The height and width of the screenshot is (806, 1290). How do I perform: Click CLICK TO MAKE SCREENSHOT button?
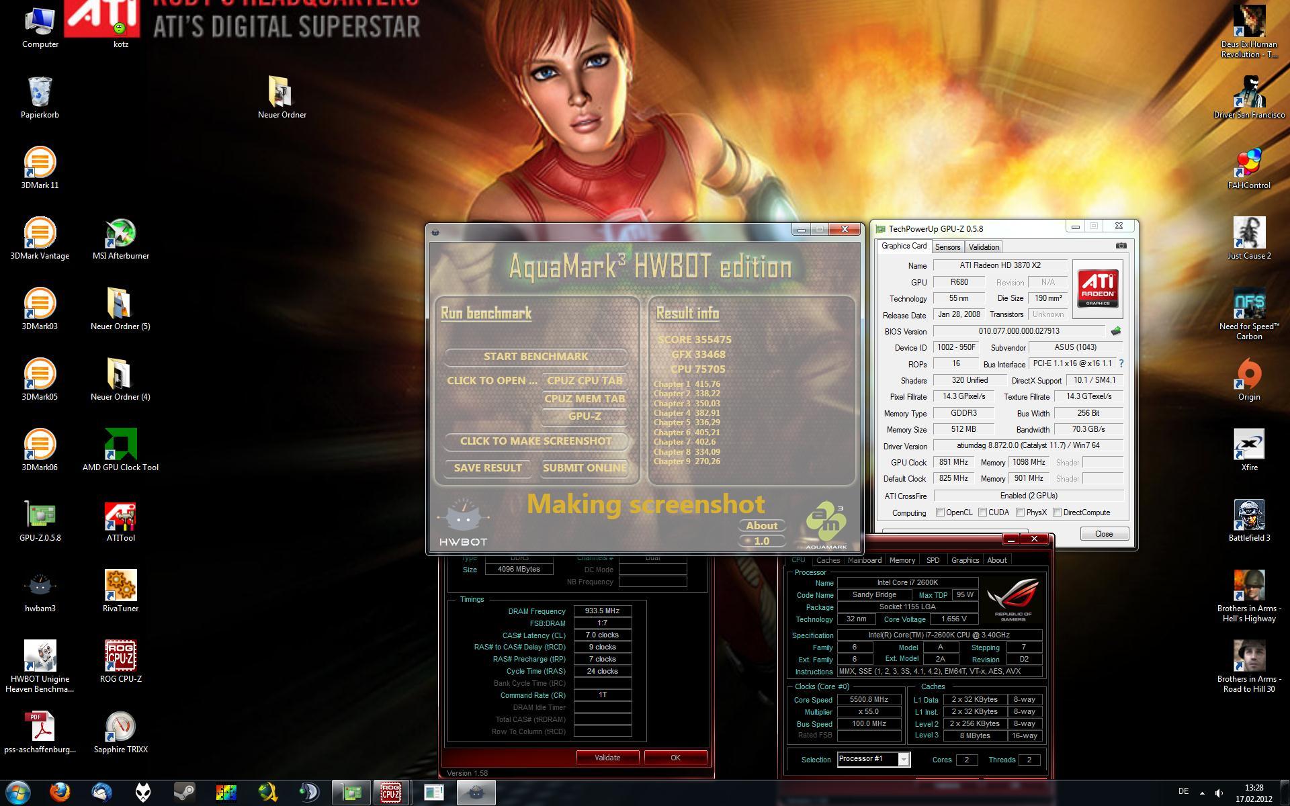(535, 441)
